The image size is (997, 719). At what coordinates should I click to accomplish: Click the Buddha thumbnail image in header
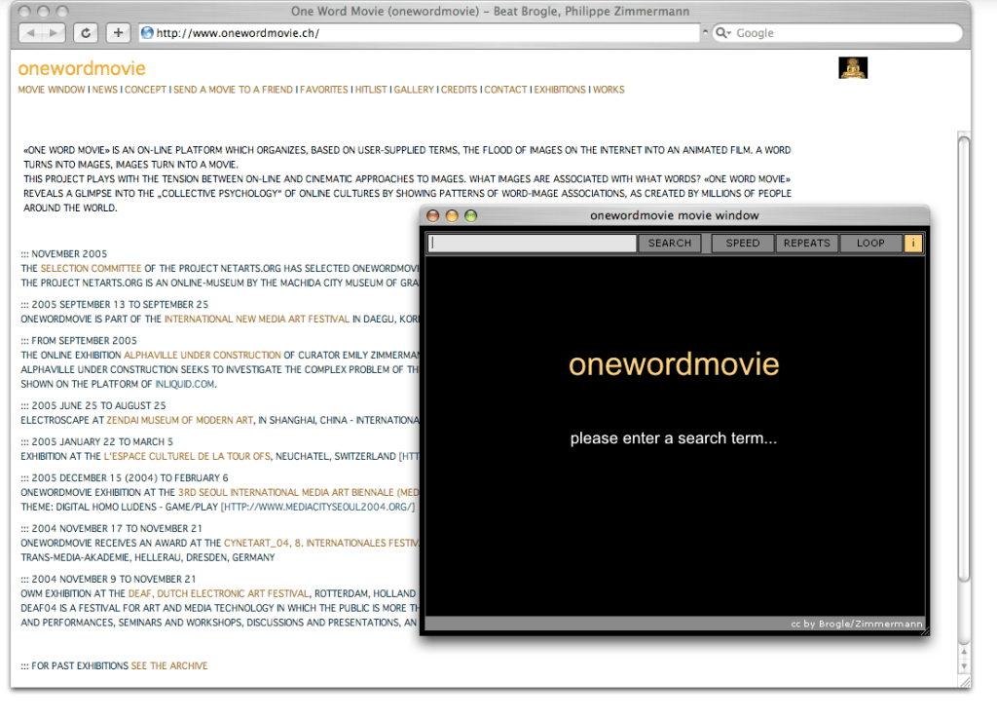(853, 68)
